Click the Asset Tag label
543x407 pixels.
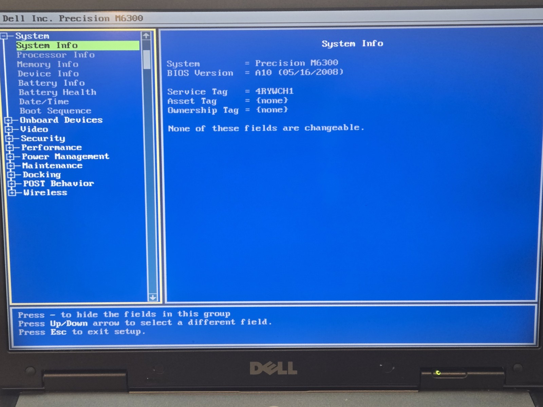(x=192, y=101)
